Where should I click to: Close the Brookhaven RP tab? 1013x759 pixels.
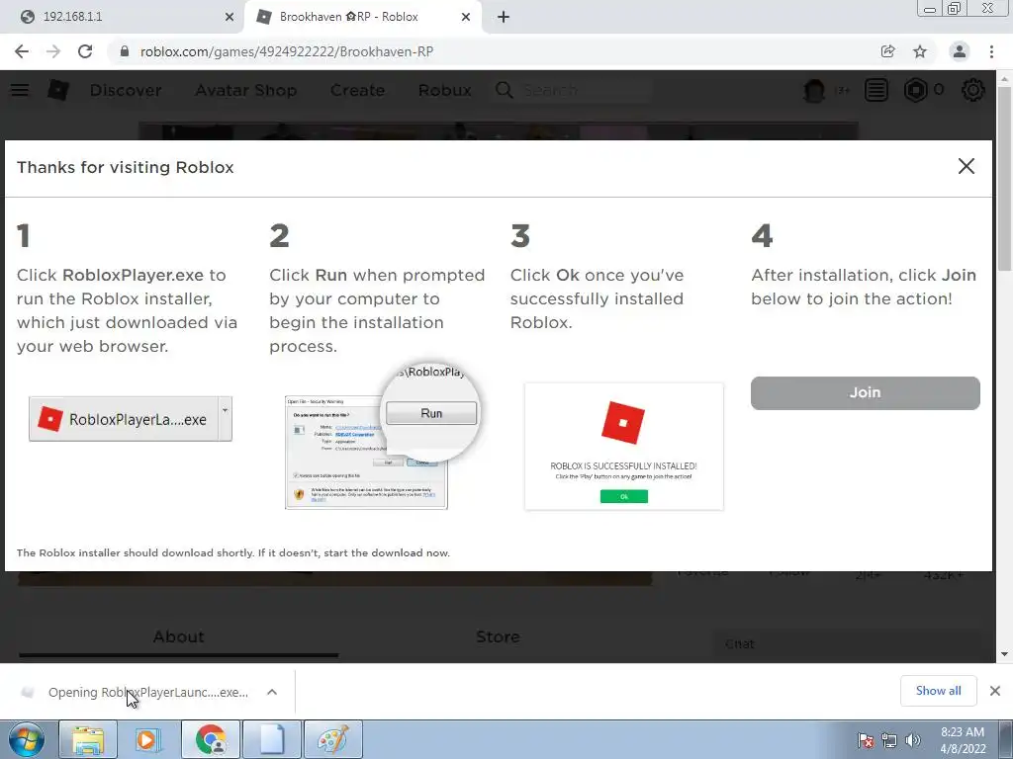pyautogui.click(x=466, y=17)
